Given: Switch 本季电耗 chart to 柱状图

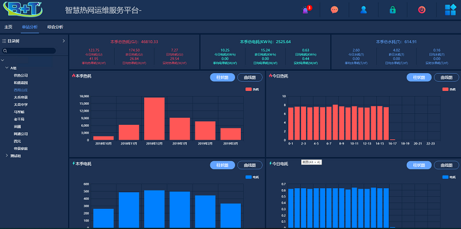Looking at the screenshot, I should (x=222, y=165).
